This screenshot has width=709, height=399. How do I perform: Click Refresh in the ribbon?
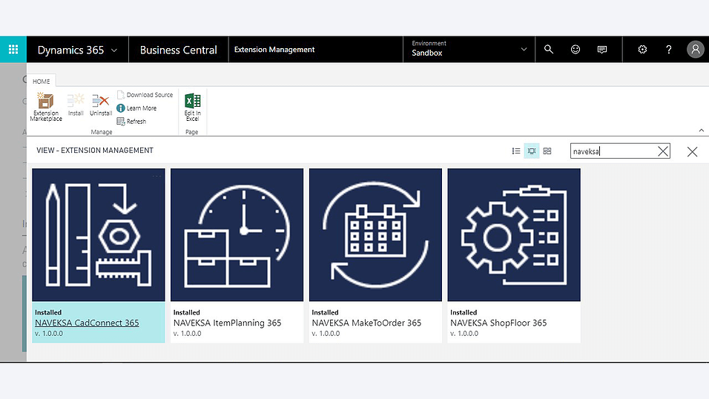click(x=131, y=121)
